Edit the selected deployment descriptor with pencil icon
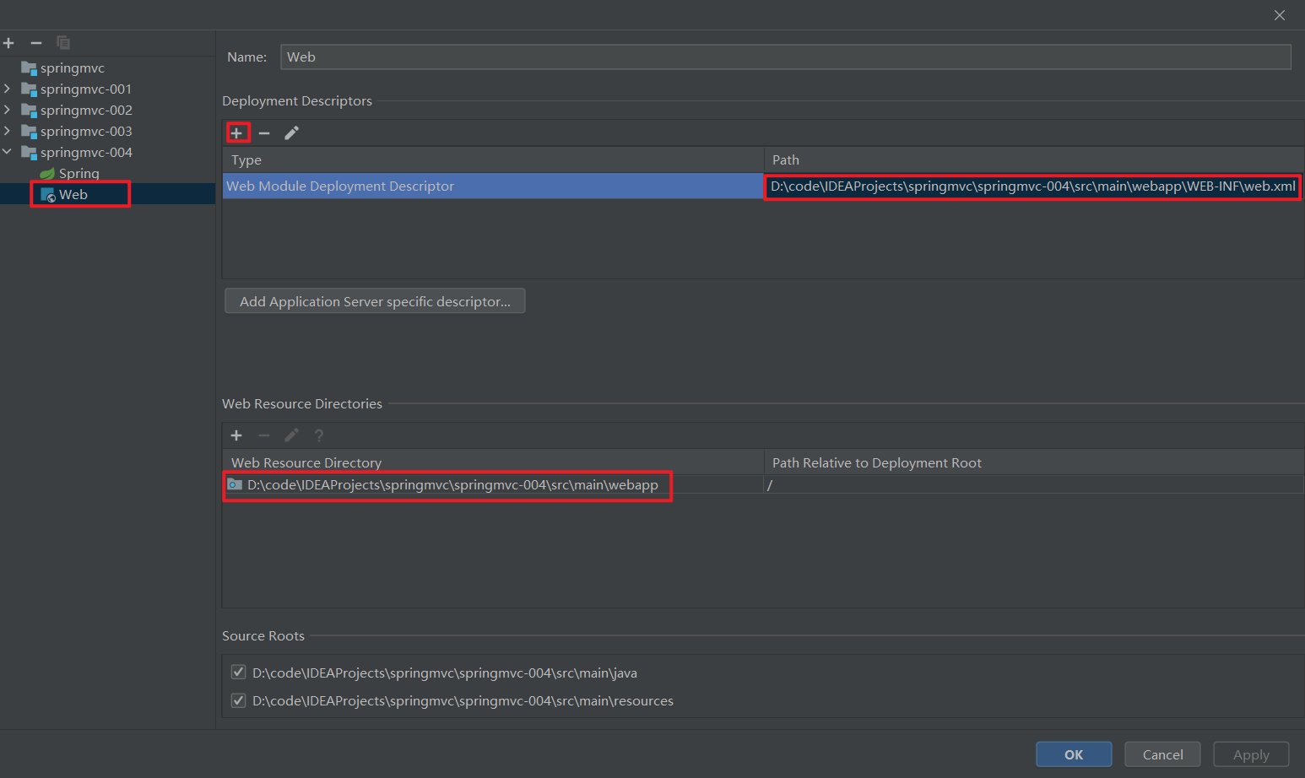This screenshot has height=778, width=1305. point(291,133)
